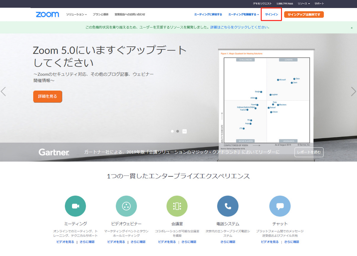Go to previous carousel slide arrow

4,92
